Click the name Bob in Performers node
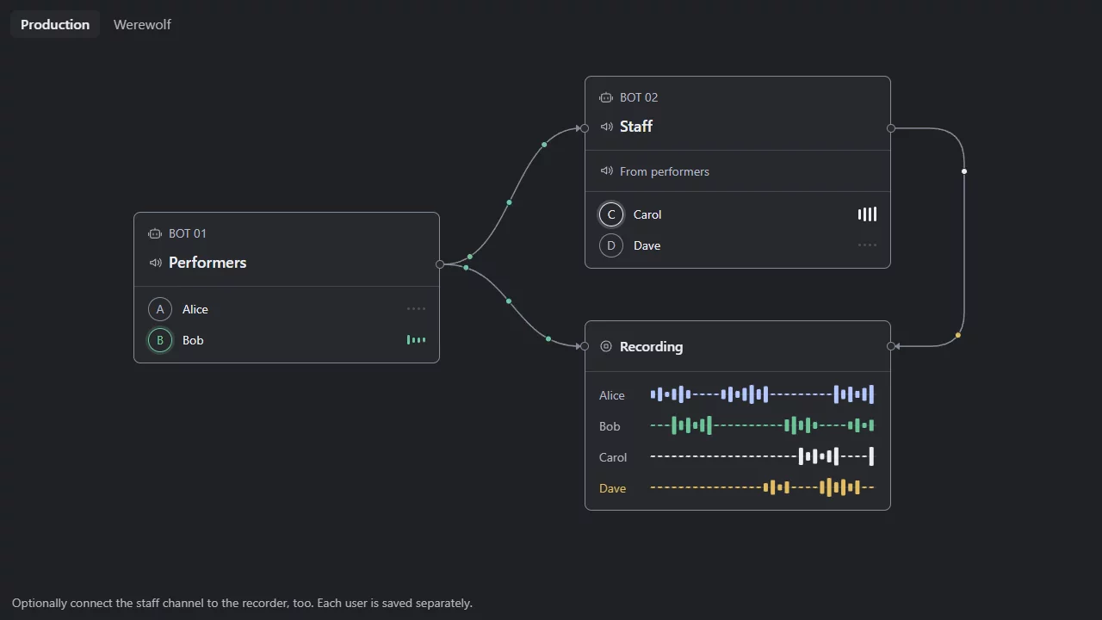1102x620 pixels. (x=193, y=340)
